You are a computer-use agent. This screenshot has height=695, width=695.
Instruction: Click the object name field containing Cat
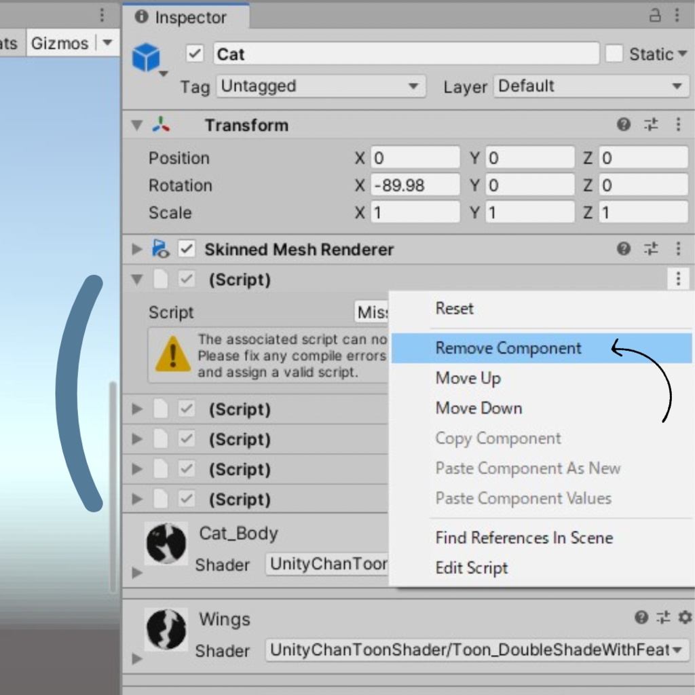pyautogui.click(x=406, y=54)
